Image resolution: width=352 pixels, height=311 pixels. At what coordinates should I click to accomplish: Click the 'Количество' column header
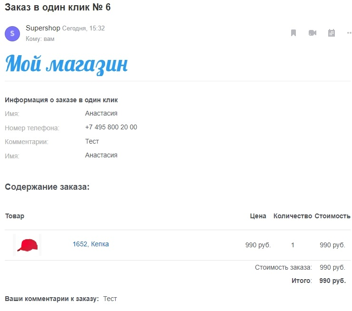click(293, 216)
